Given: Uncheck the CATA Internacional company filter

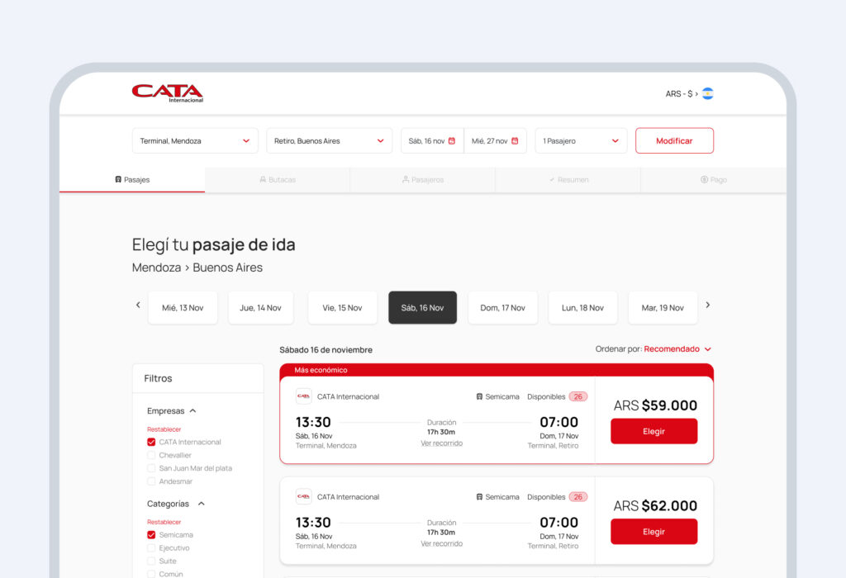Looking at the screenshot, I should 151,443.
